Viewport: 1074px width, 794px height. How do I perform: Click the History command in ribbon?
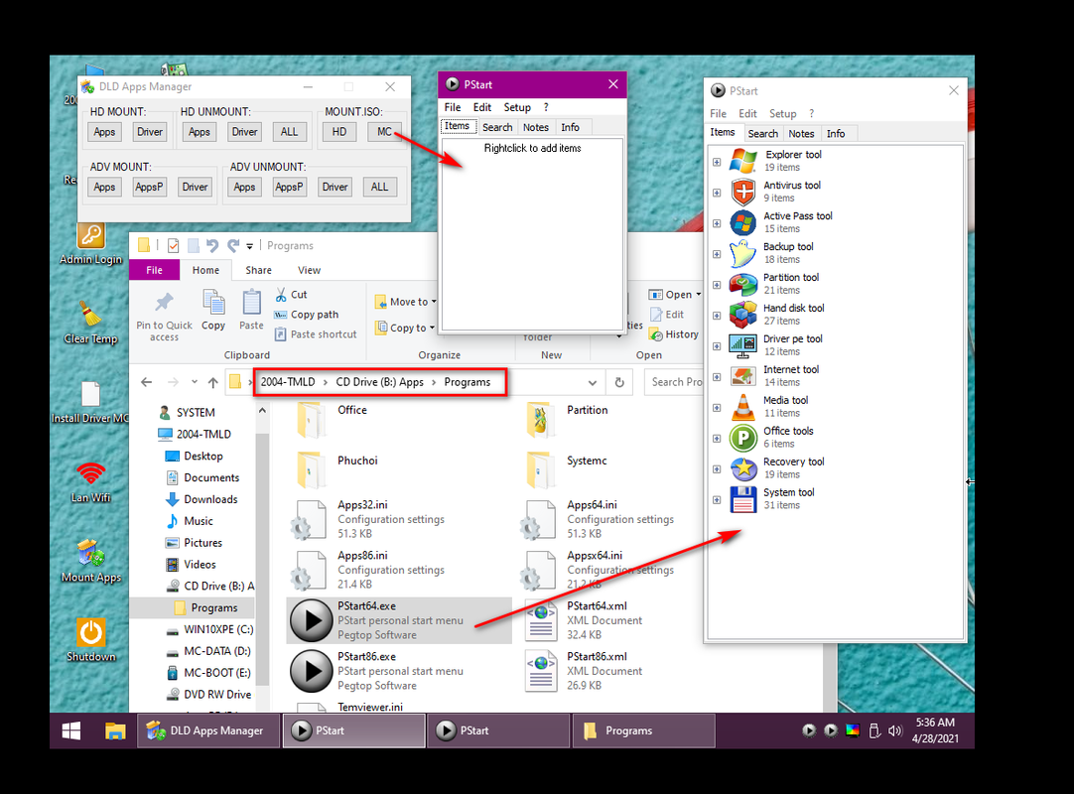(x=674, y=334)
